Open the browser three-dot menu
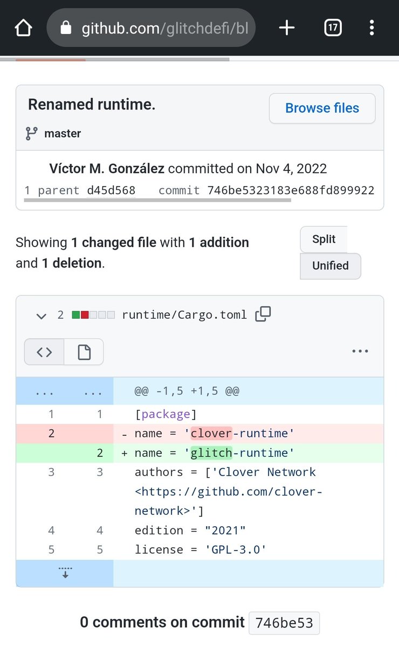This screenshot has width=399, height=647. [372, 27]
